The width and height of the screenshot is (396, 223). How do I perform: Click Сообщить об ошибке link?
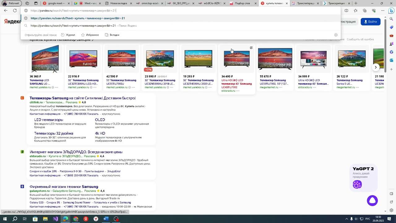[360, 39]
